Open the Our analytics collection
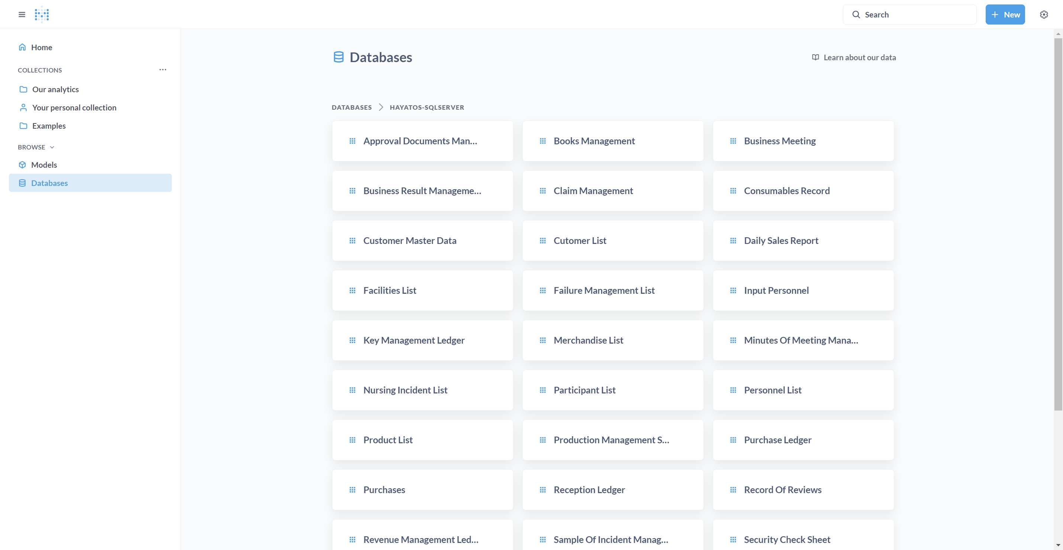 (x=90, y=89)
